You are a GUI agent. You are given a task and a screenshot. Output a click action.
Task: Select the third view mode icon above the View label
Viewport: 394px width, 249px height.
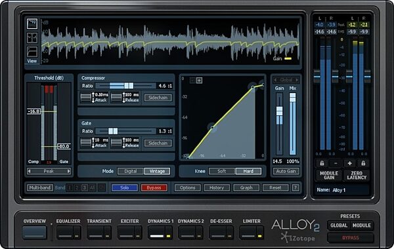[32, 52]
